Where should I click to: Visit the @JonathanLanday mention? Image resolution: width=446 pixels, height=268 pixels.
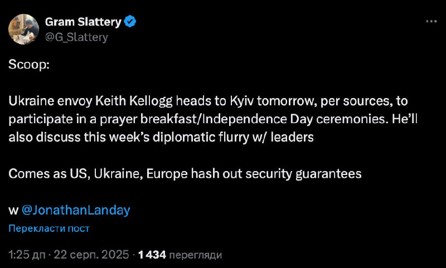[x=75, y=210]
